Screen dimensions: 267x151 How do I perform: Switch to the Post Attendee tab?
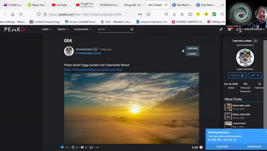click(x=206, y=5)
